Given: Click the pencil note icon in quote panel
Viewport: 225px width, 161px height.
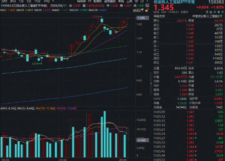Looking at the screenshot, I should 215,12.
